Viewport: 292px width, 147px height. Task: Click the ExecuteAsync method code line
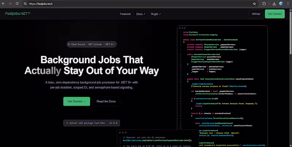click(220, 79)
